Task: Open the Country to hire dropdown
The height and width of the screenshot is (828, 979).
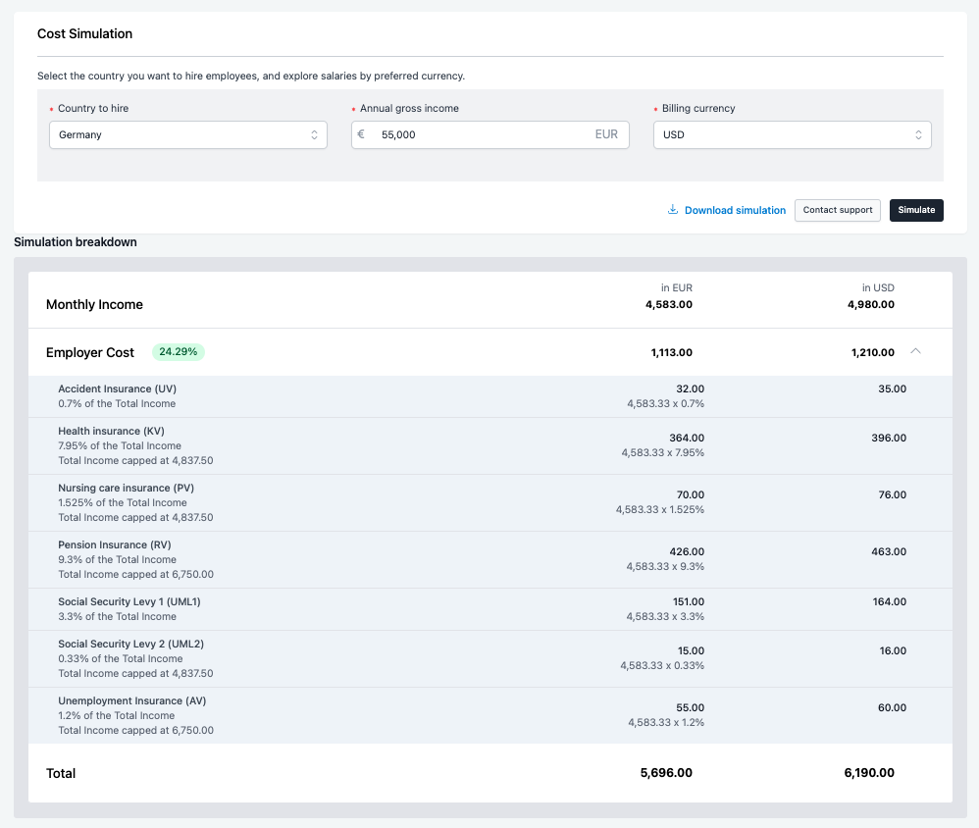Action: [x=187, y=135]
